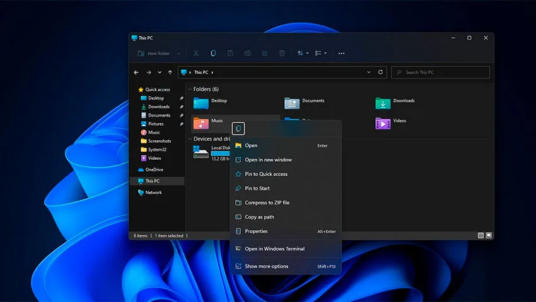
Task: Choose Compress to ZIP file
Action: pyautogui.click(x=286, y=203)
